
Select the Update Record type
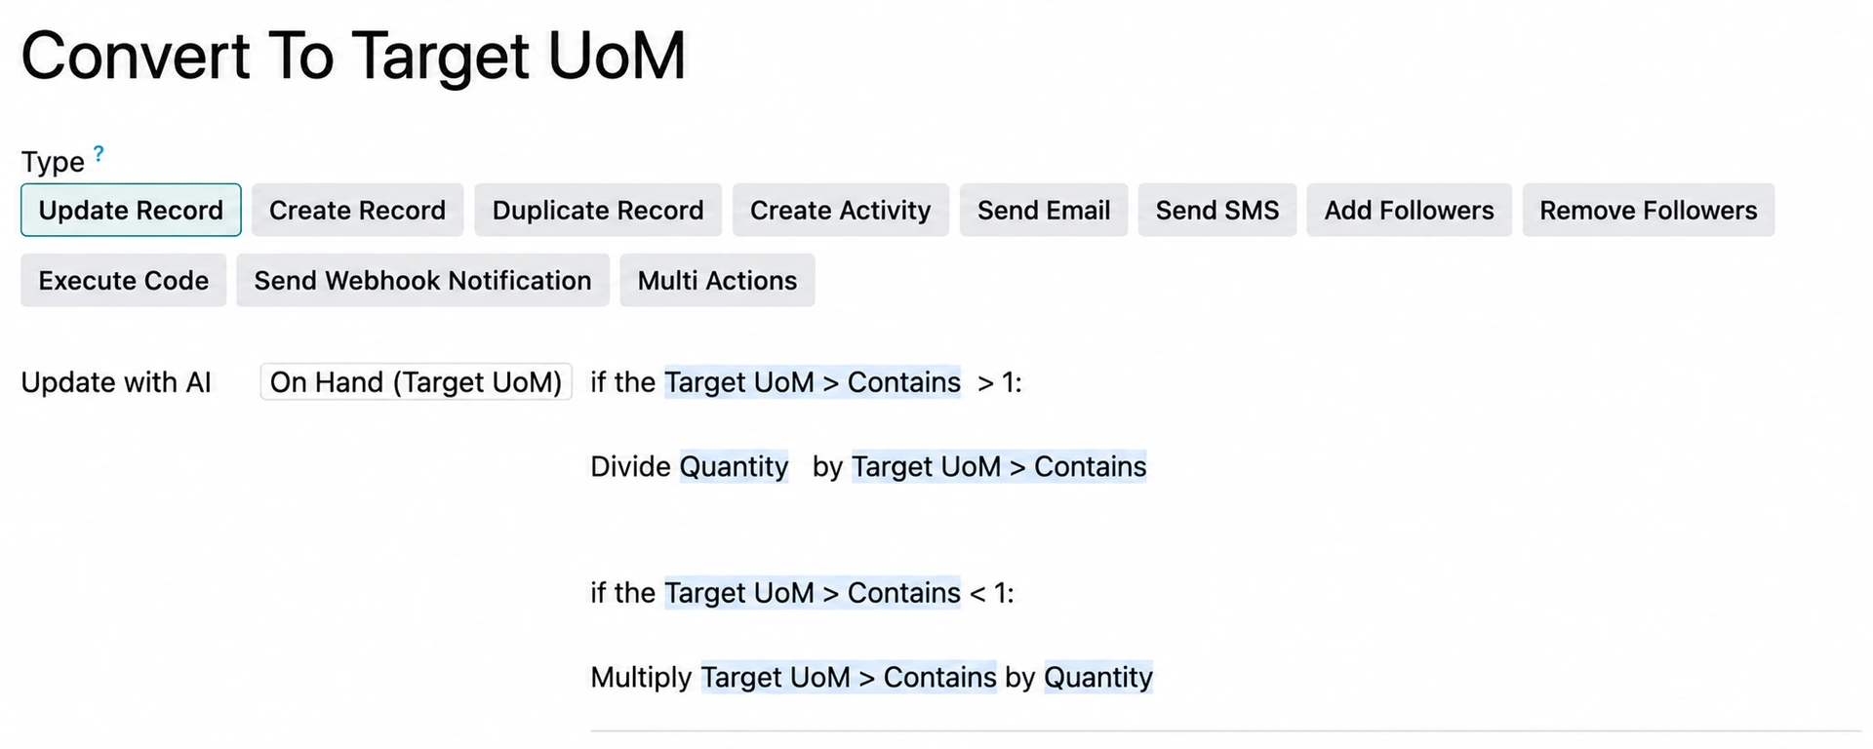pyautogui.click(x=131, y=210)
